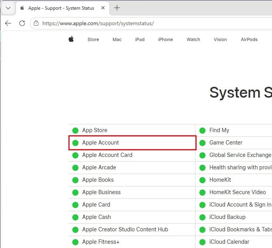The width and height of the screenshot is (272, 248).
Task: Open the Mac menu
Action: coord(117,40)
